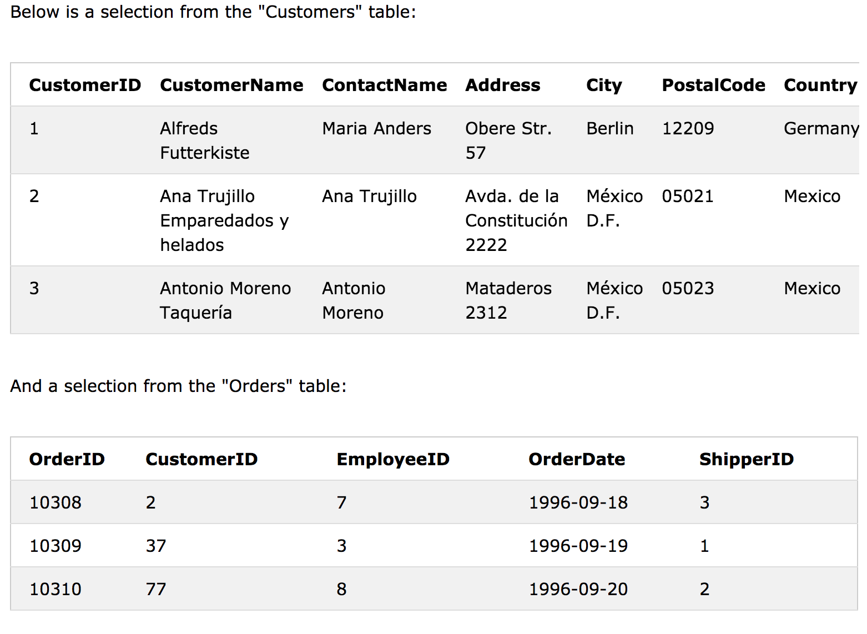The width and height of the screenshot is (867, 634).
Task: Select the Germany country cell
Action: point(821,128)
